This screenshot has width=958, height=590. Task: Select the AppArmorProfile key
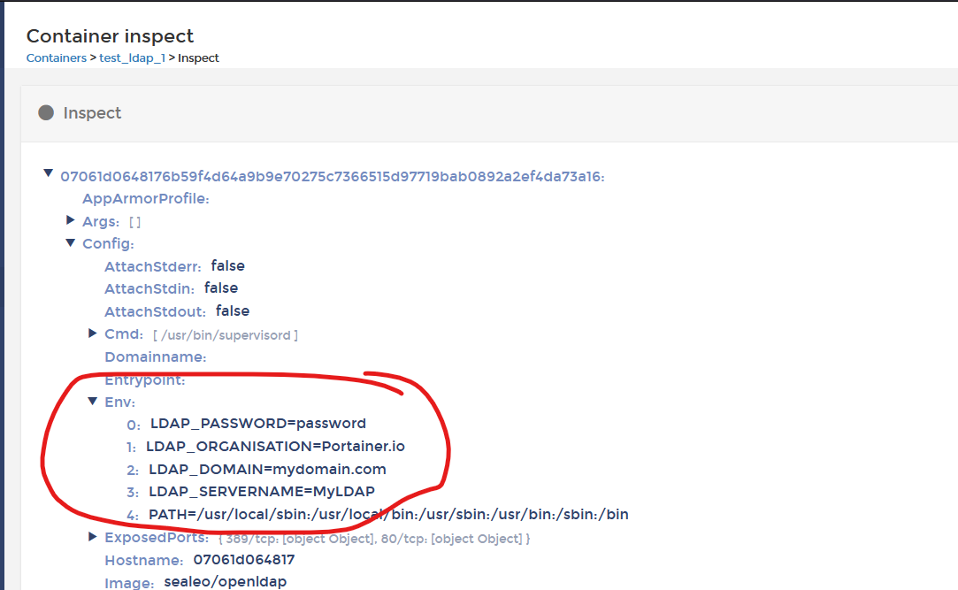point(145,198)
